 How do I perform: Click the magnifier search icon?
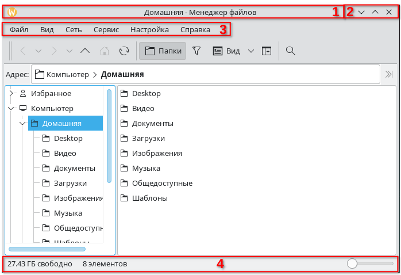[290, 51]
